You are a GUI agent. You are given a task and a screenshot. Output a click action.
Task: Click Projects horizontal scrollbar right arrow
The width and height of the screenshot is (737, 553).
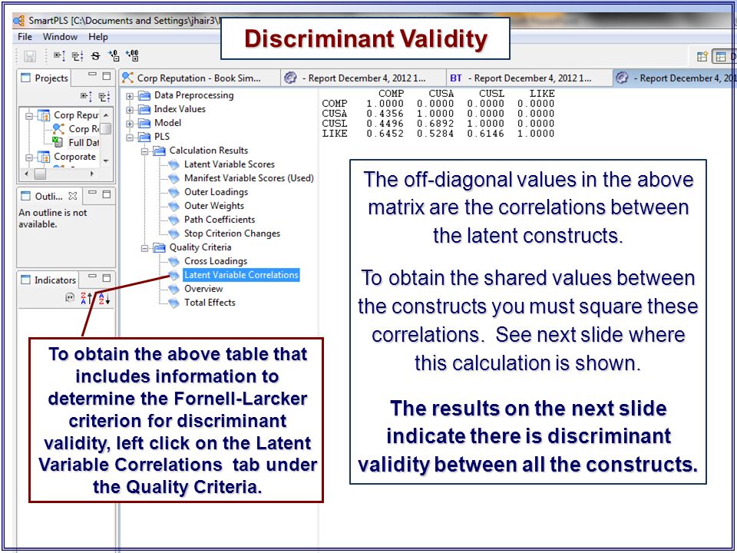pyautogui.click(x=92, y=174)
